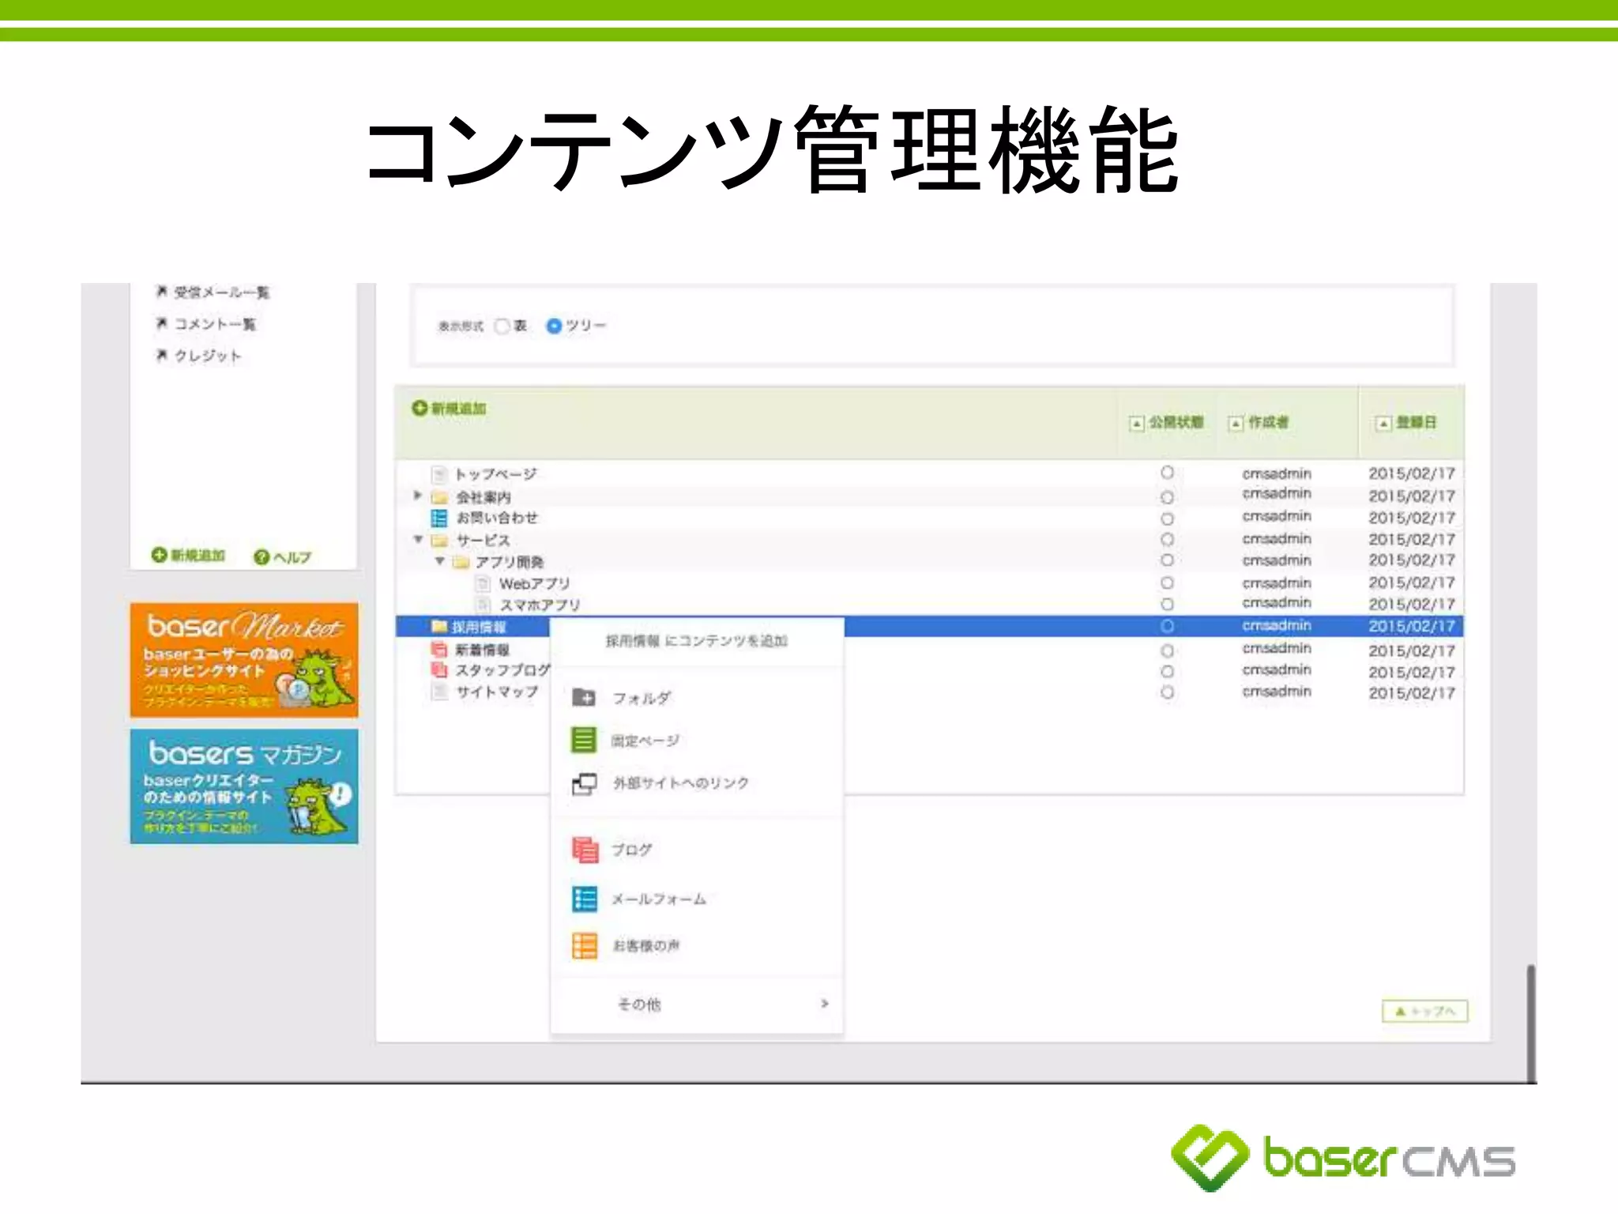Select the 表 display format radio button
Viewport: 1618px width, 1214px height.
(502, 326)
